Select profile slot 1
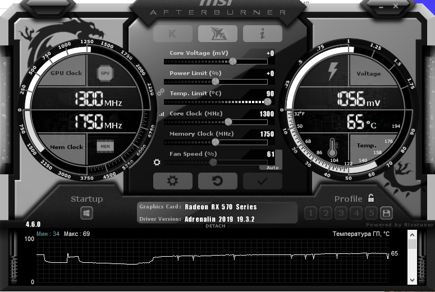 (x=310, y=213)
